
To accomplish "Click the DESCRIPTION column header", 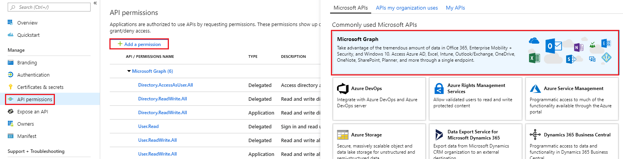I will pos(293,56).
